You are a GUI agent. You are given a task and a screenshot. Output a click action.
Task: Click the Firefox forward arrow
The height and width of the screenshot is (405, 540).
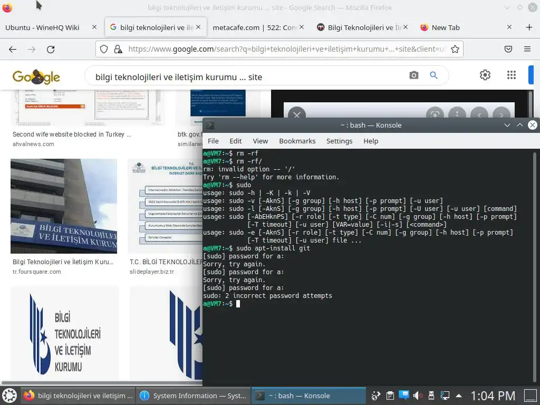pos(32,49)
